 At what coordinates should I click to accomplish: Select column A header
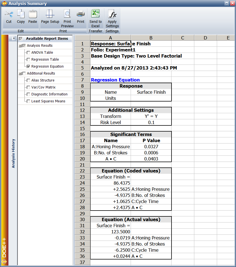tap(111, 38)
